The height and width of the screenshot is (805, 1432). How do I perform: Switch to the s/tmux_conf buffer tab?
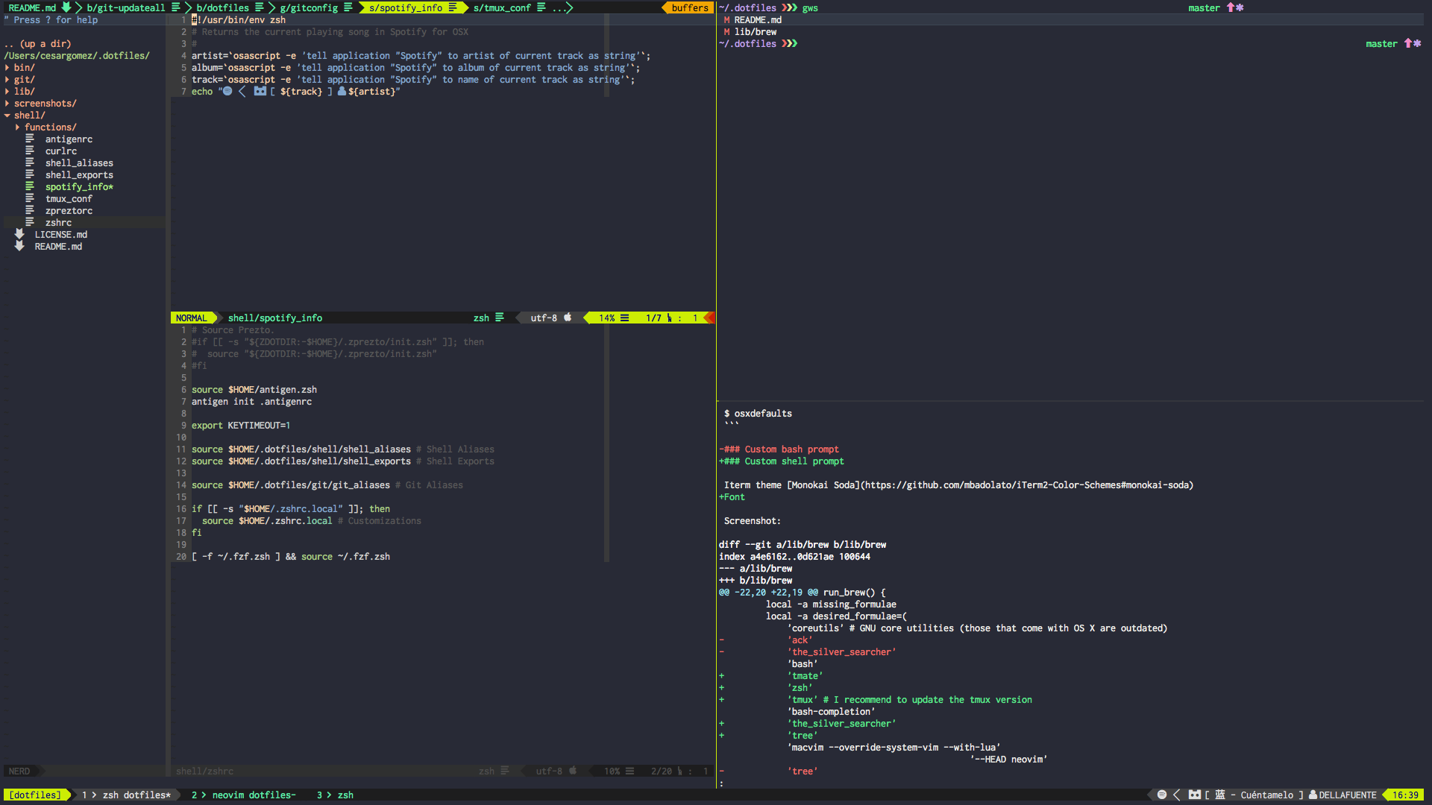tap(502, 7)
